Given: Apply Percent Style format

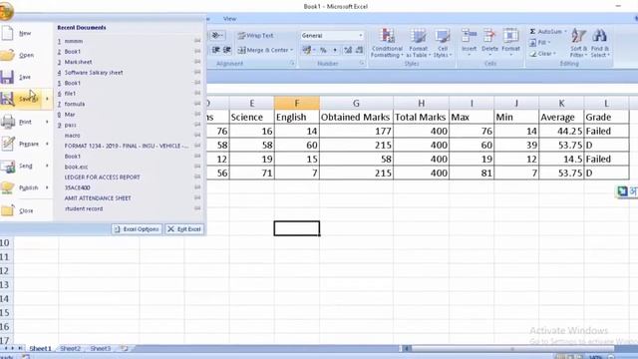Looking at the screenshot, I should [323, 50].
